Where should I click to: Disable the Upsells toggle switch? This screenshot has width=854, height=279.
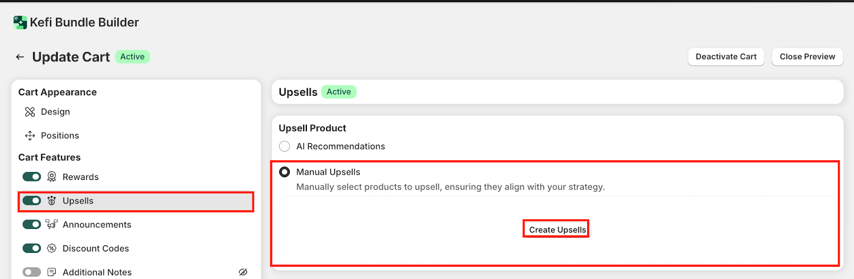31,201
